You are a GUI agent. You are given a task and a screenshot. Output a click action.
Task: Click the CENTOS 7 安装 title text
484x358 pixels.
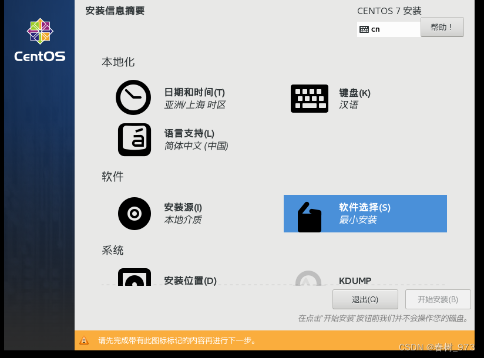coord(389,11)
